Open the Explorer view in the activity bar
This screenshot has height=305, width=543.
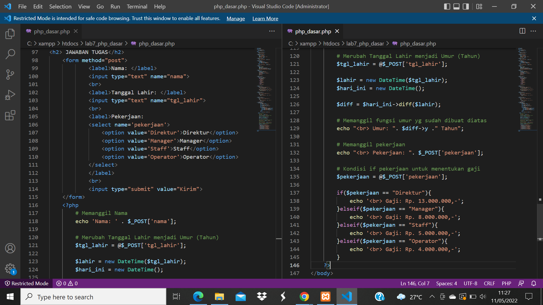point(10,34)
